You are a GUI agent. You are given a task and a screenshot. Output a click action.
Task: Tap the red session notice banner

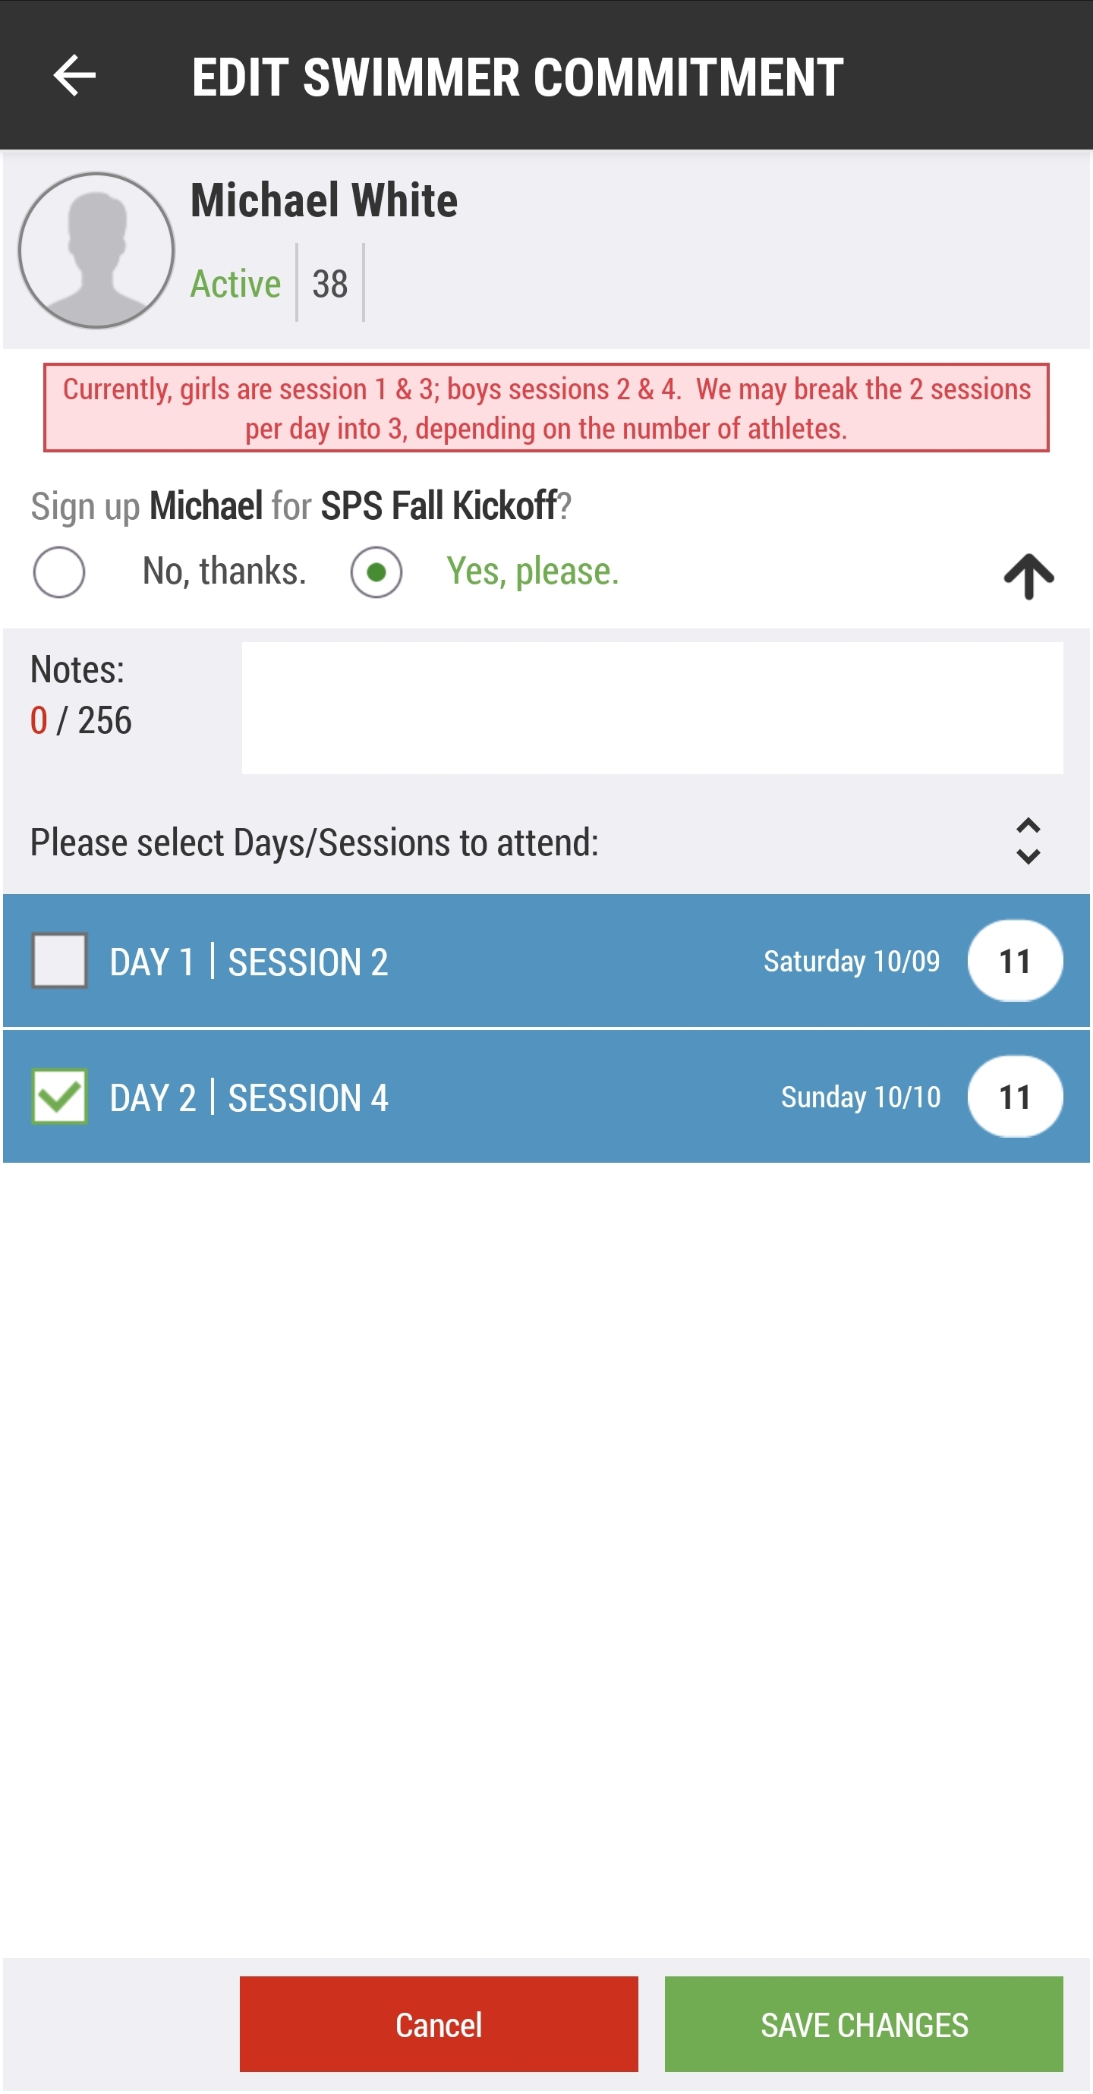[546, 408]
